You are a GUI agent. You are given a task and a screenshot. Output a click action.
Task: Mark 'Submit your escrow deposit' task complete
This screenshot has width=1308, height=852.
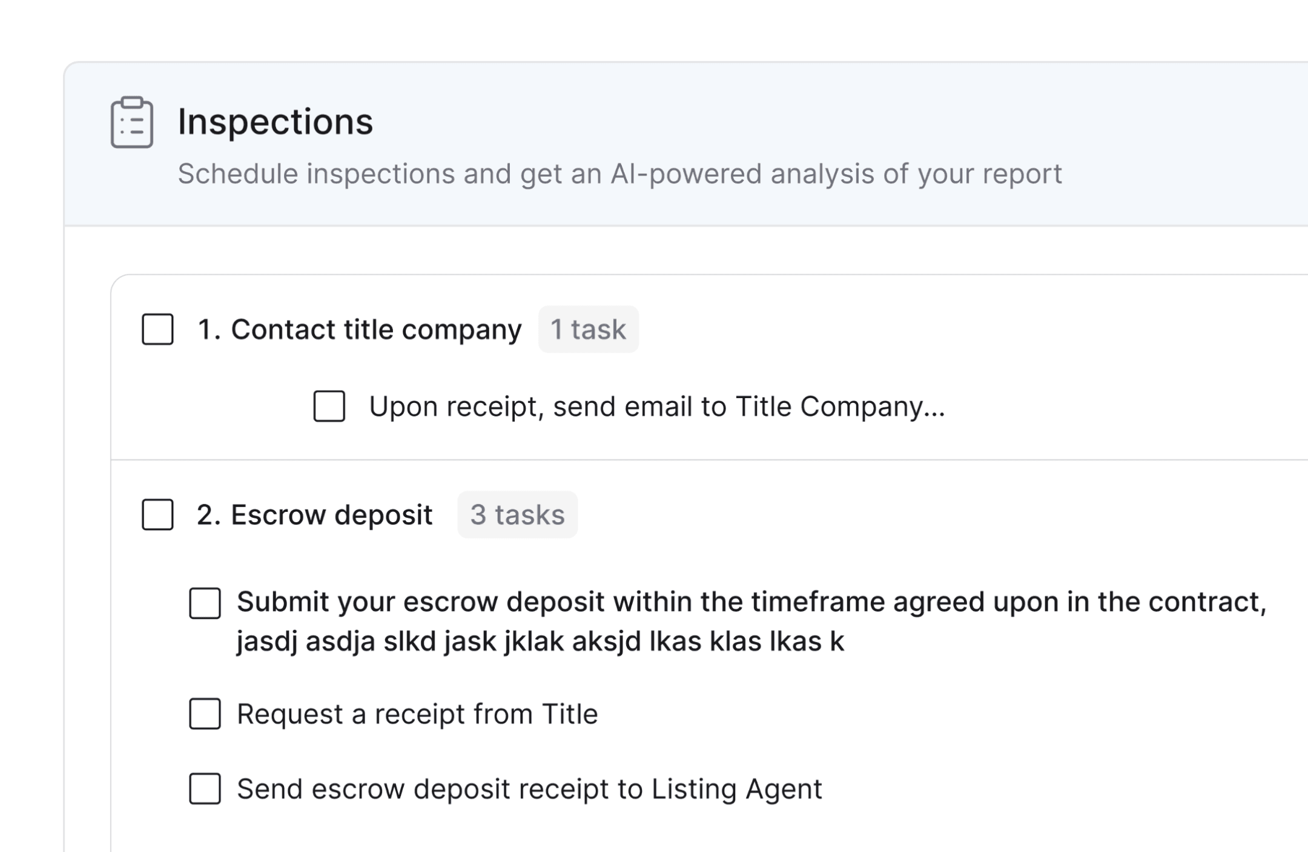(205, 603)
